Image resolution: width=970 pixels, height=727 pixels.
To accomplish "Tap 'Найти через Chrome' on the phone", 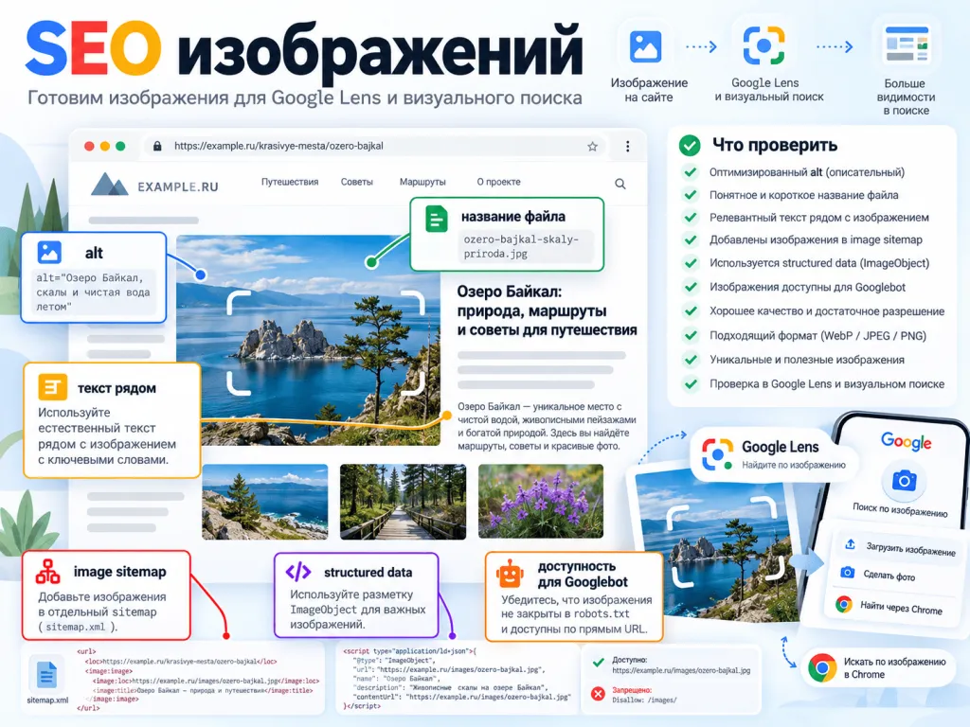I will (x=901, y=608).
